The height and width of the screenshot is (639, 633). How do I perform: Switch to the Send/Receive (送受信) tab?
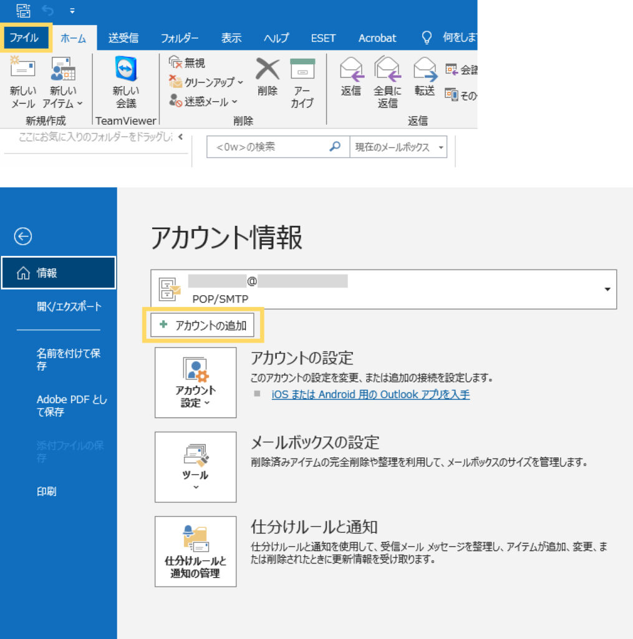(123, 38)
